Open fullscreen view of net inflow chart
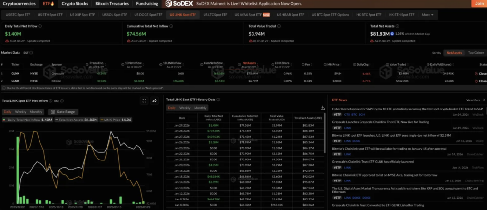487x210 pixels. 144,101
